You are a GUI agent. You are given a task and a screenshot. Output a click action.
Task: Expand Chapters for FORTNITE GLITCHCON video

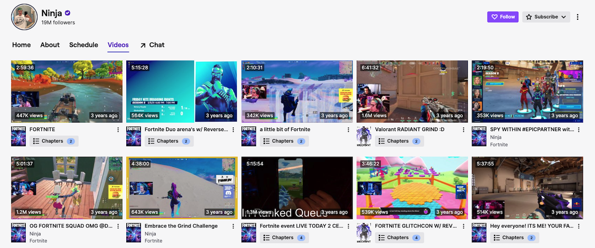(400, 237)
